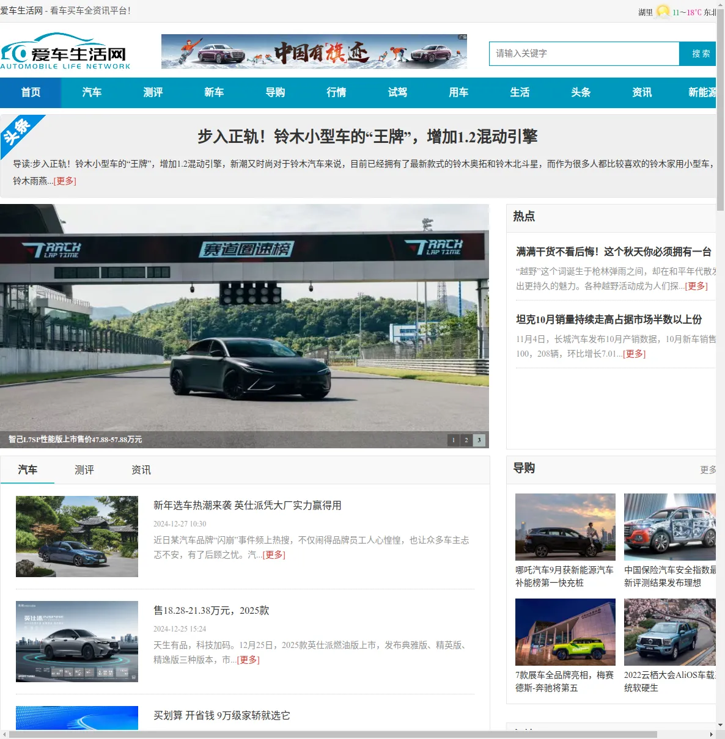Open 资讯 in the main navigation bar
The width and height of the screenshot is (725, 739).
642,92
